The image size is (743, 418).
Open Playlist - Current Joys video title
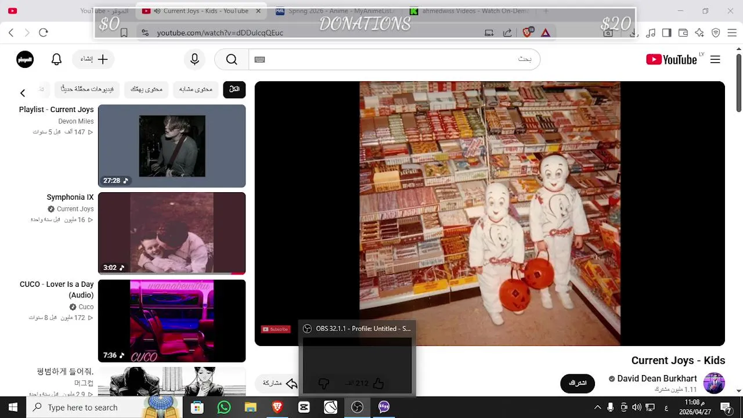pyautogui.click(x=56, y=110)
